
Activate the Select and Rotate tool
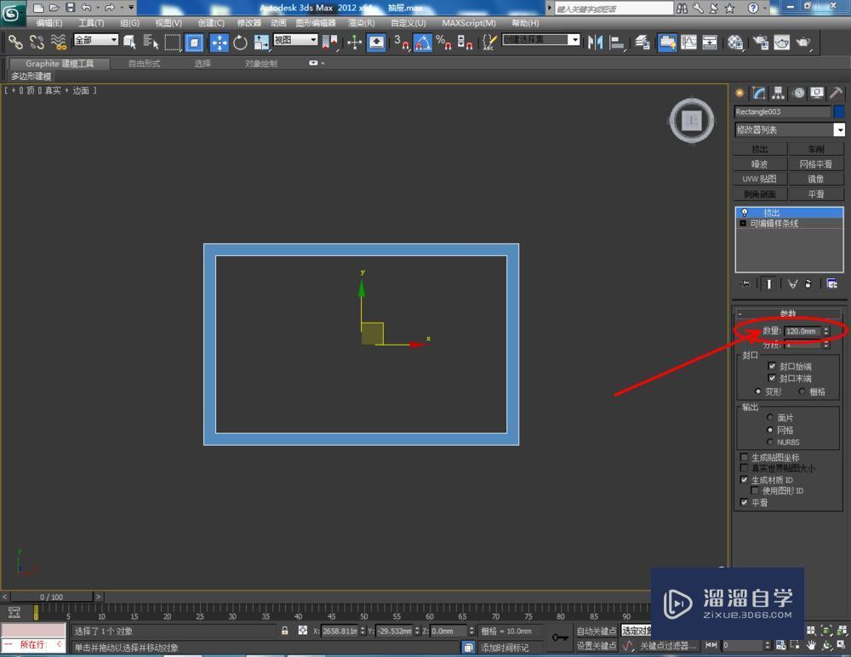(x=242, y=39)
